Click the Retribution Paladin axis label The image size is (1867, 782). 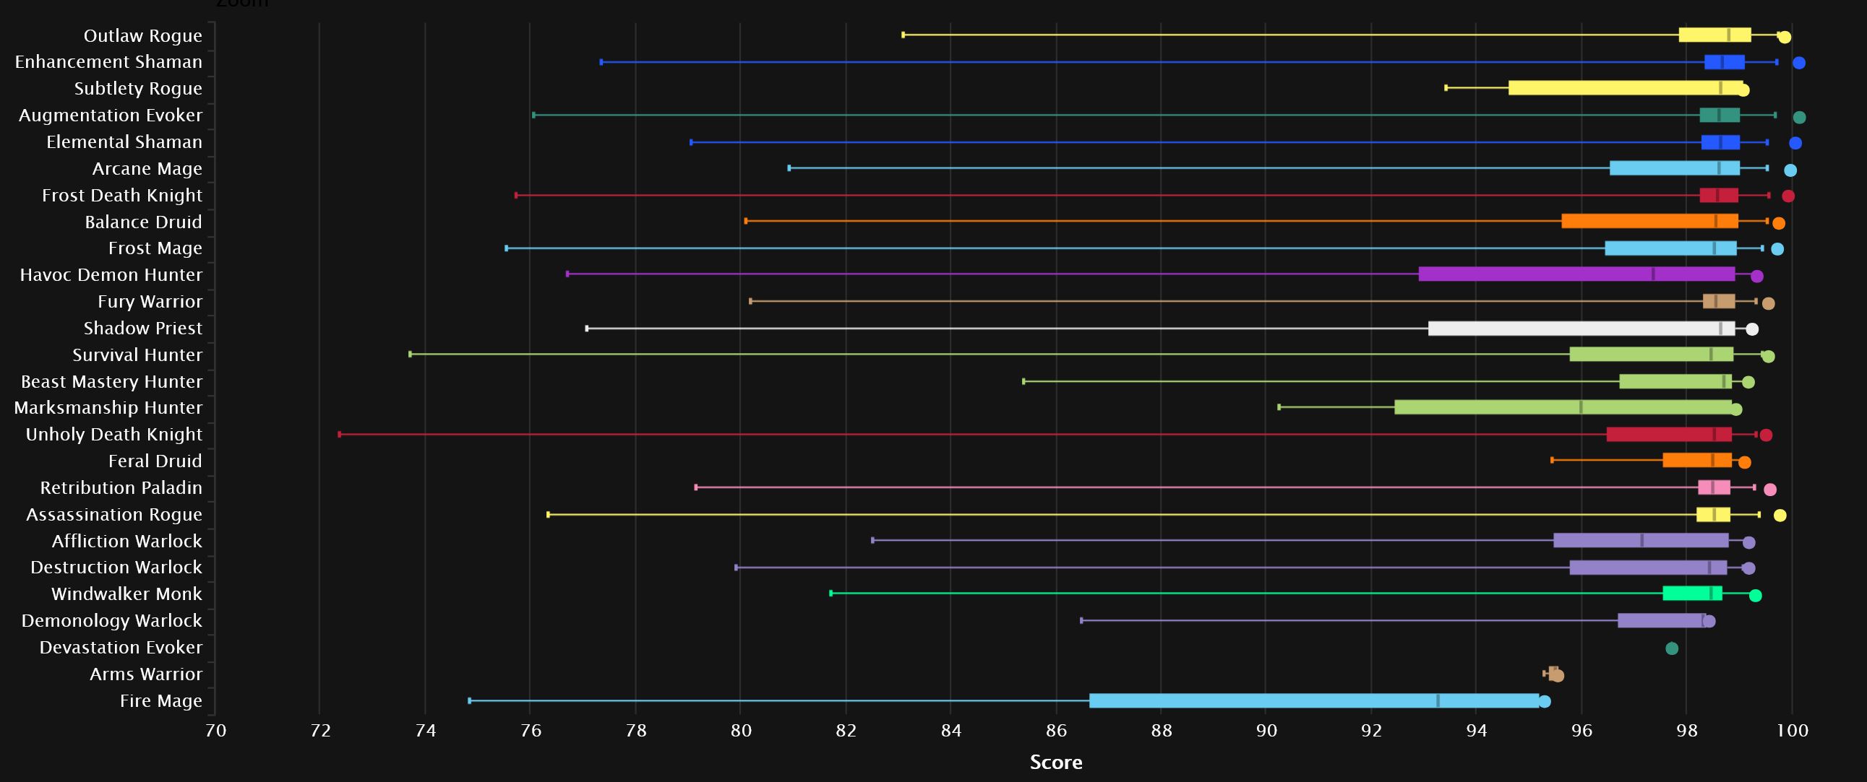click(121, 487)
